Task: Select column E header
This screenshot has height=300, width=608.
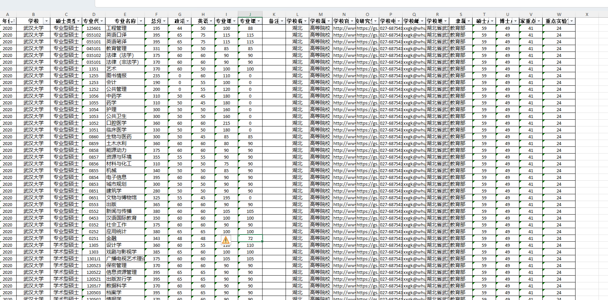Action: click(125, 14)
